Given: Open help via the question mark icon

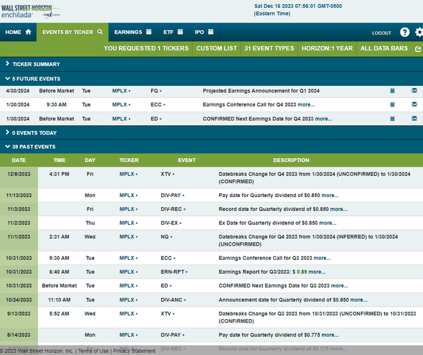Looking at the screenshot, I should coord(404,32).
